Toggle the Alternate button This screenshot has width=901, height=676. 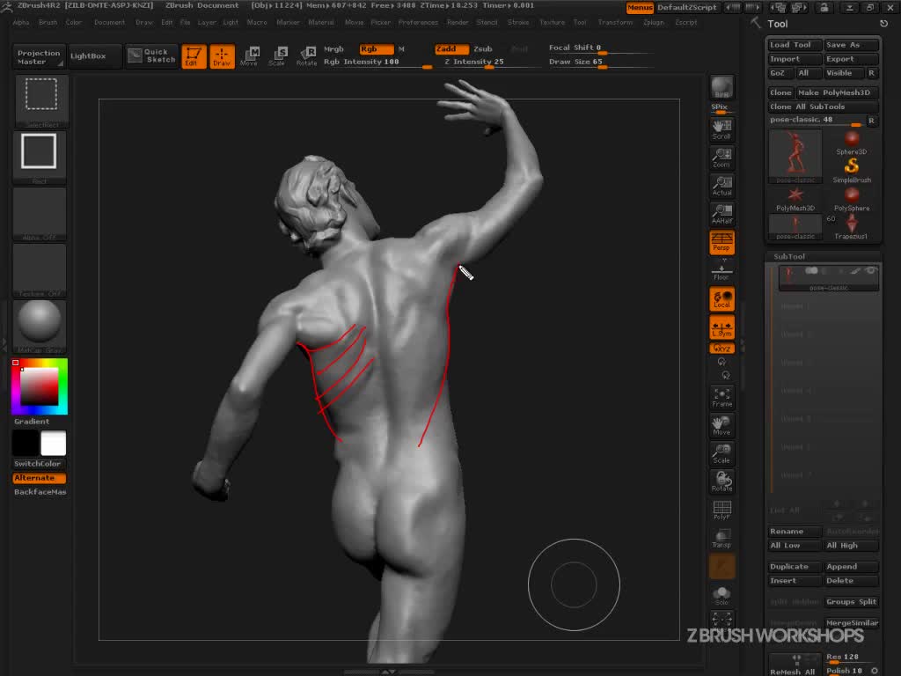pos(39,478)
